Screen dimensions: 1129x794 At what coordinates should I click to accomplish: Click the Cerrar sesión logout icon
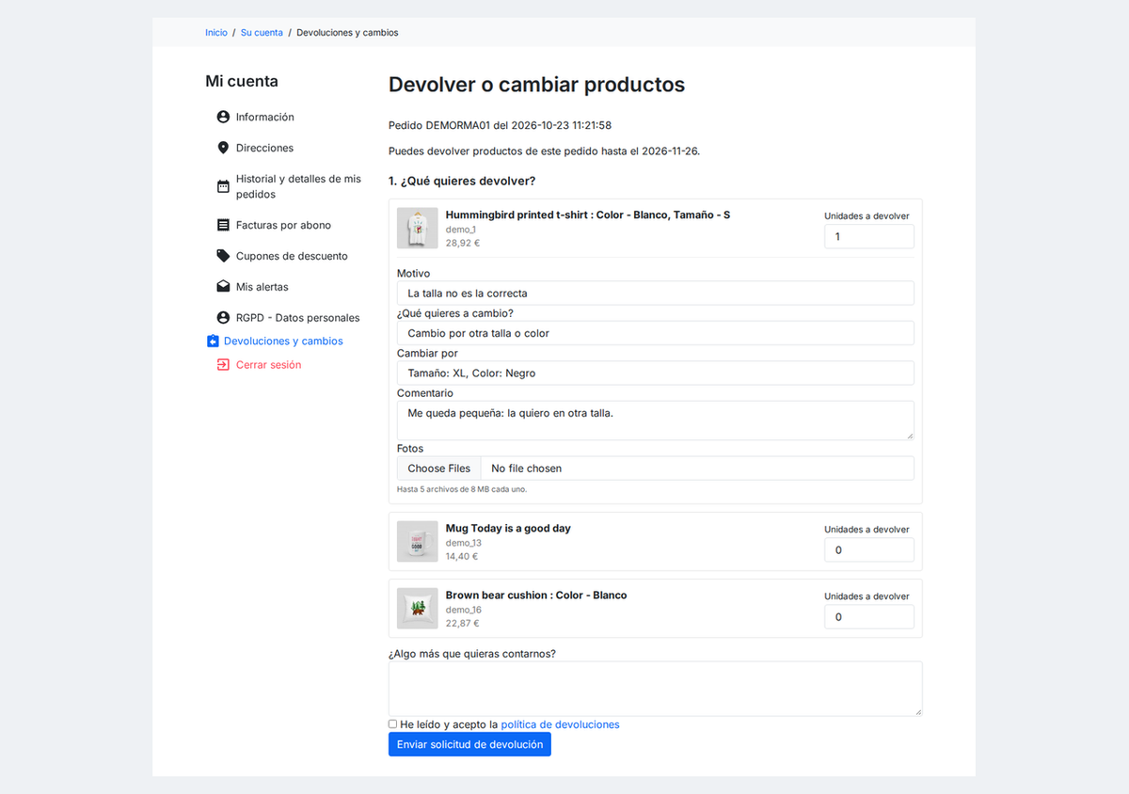pyautogui.click(x=223, y=364)
